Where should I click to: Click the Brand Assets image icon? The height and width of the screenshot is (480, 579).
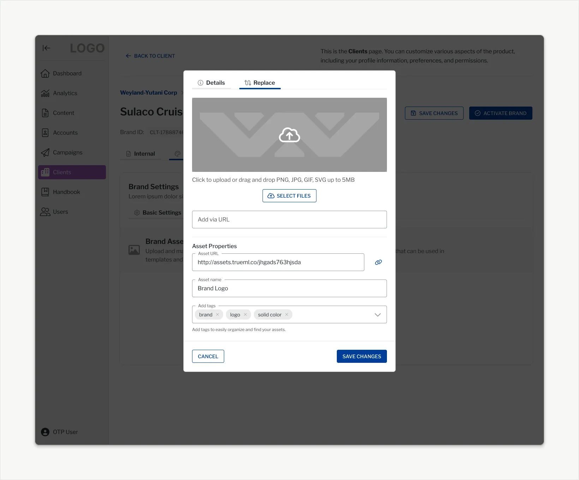pos(134,250)
